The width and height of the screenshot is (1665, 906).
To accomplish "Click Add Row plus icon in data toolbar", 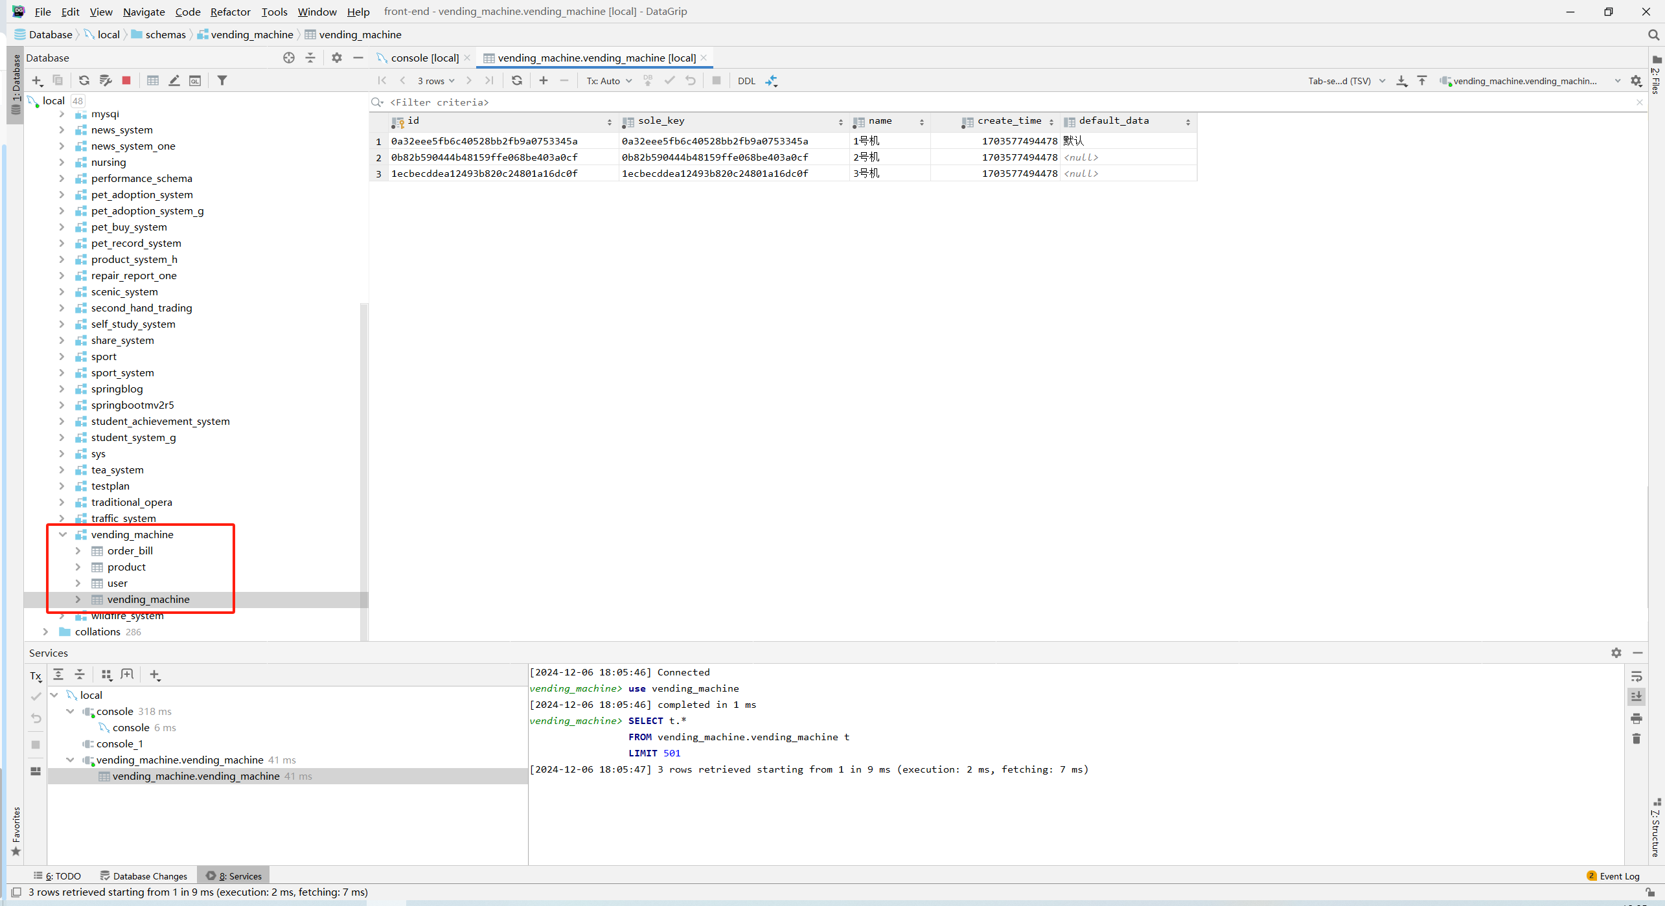I will 543,80.
